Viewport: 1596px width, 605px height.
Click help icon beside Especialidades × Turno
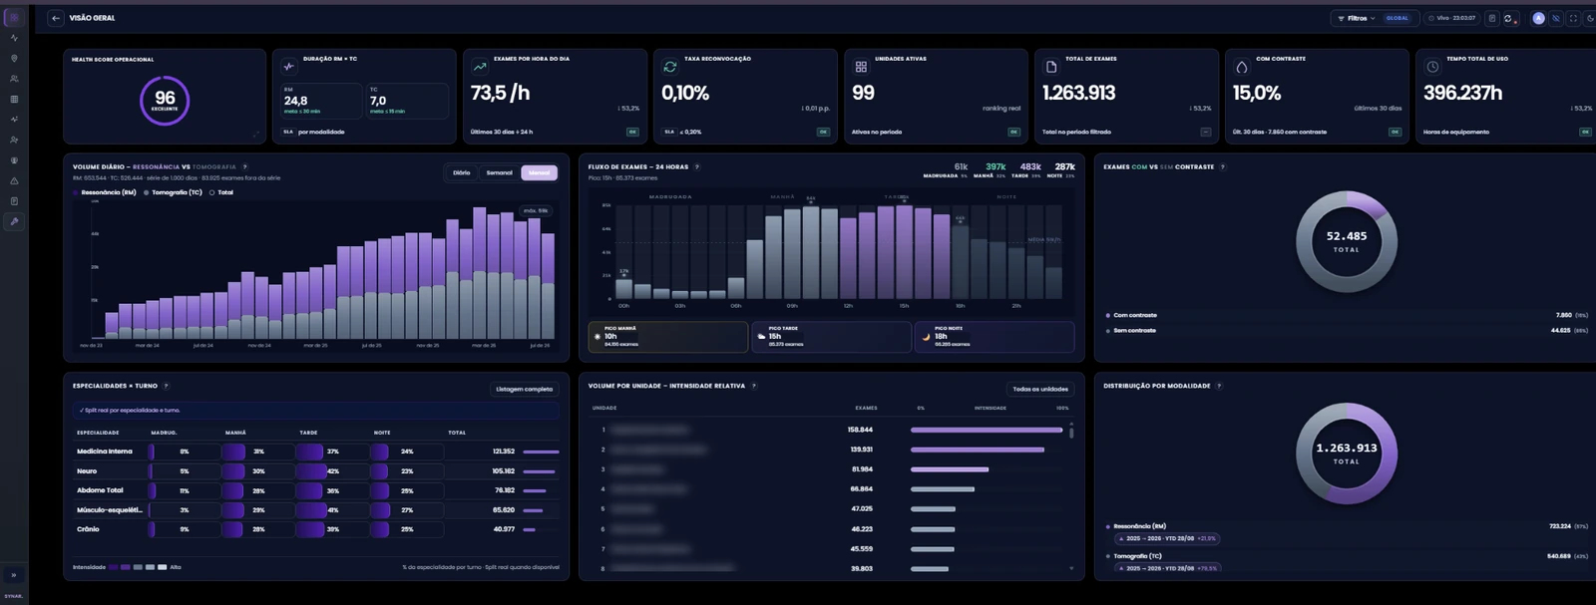pyautogui.click(x=166, y=386)
